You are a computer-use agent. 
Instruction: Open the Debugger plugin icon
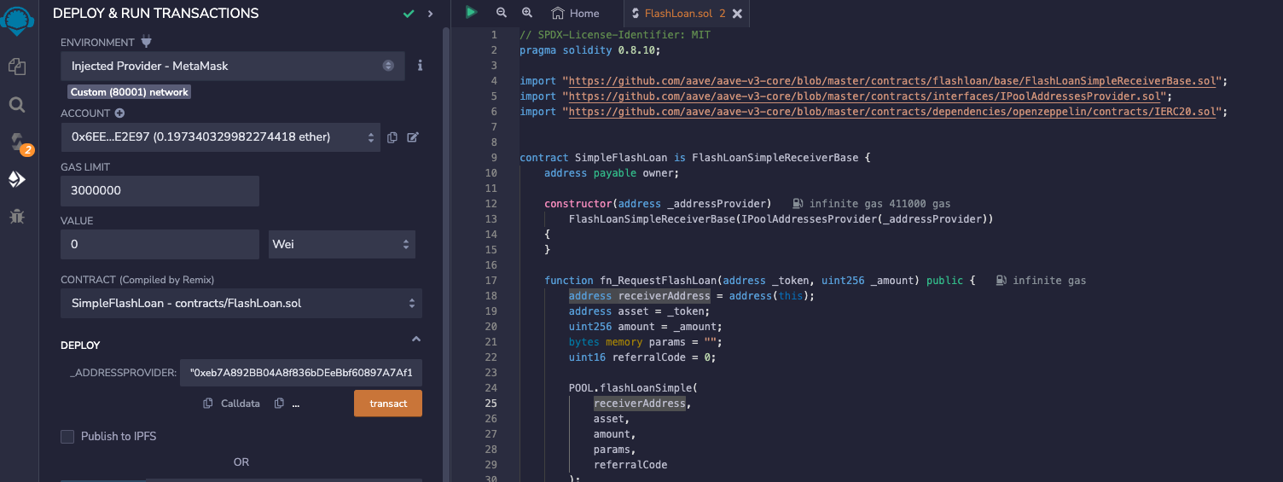coord(17,216)
